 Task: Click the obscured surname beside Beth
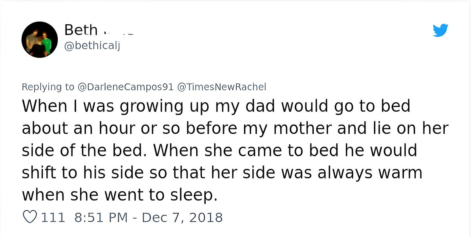point(118,31)
